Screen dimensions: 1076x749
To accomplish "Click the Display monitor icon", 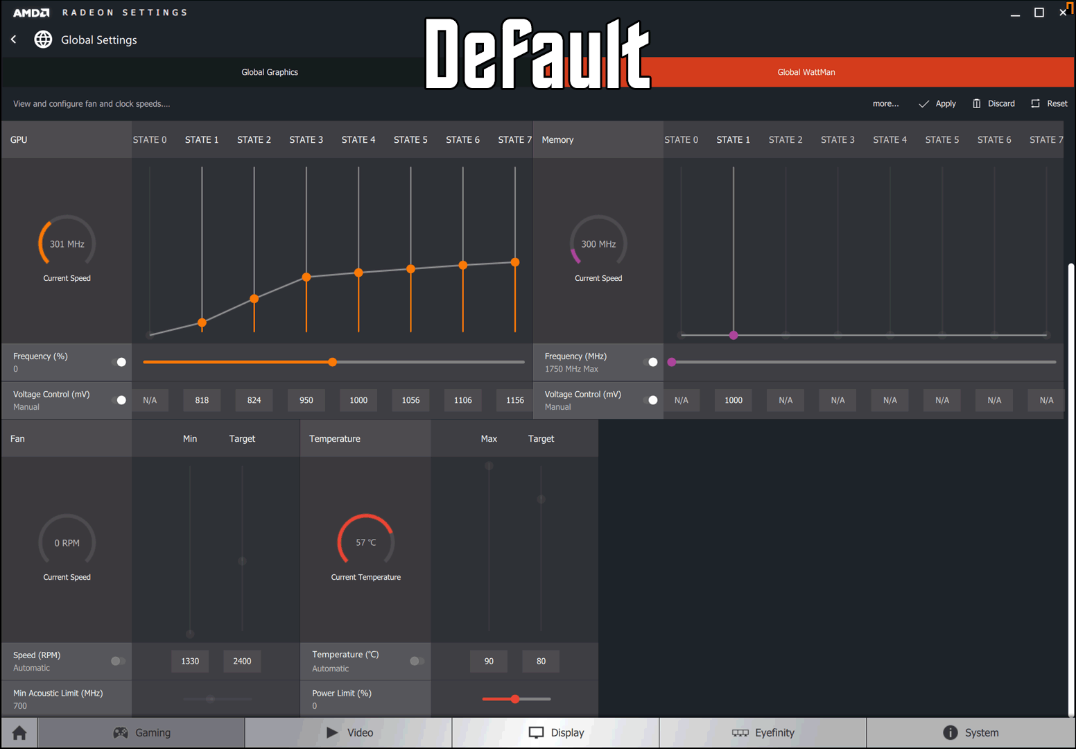I will (536, 732).
